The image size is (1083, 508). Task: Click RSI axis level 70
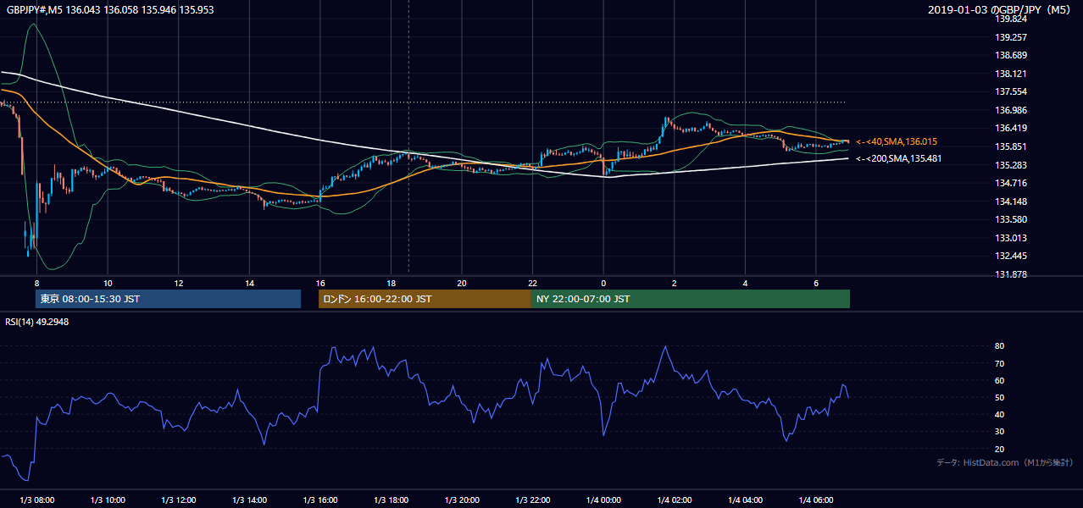[1000, 363]
